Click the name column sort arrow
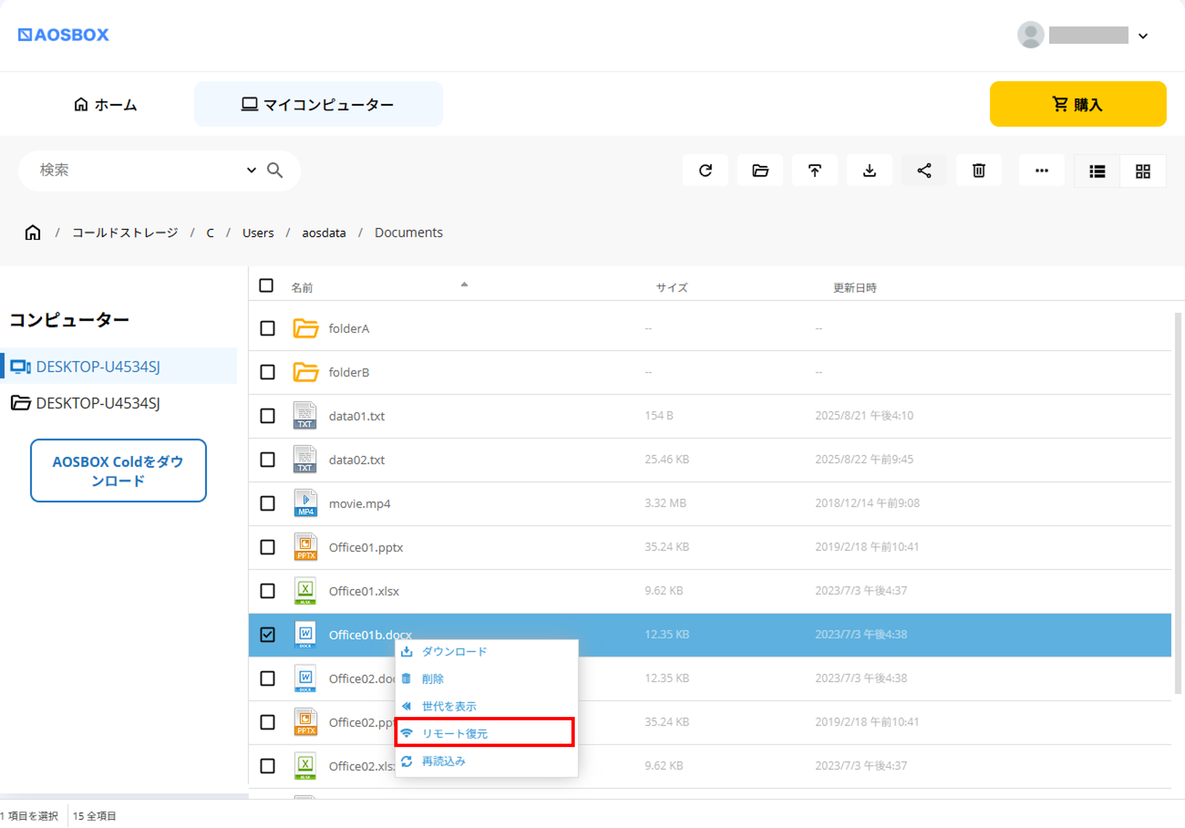This screenshot has height=828, width=1185. (464, 284)
